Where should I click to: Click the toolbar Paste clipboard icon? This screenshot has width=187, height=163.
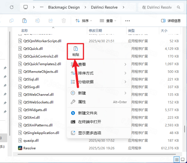[24, 21]
